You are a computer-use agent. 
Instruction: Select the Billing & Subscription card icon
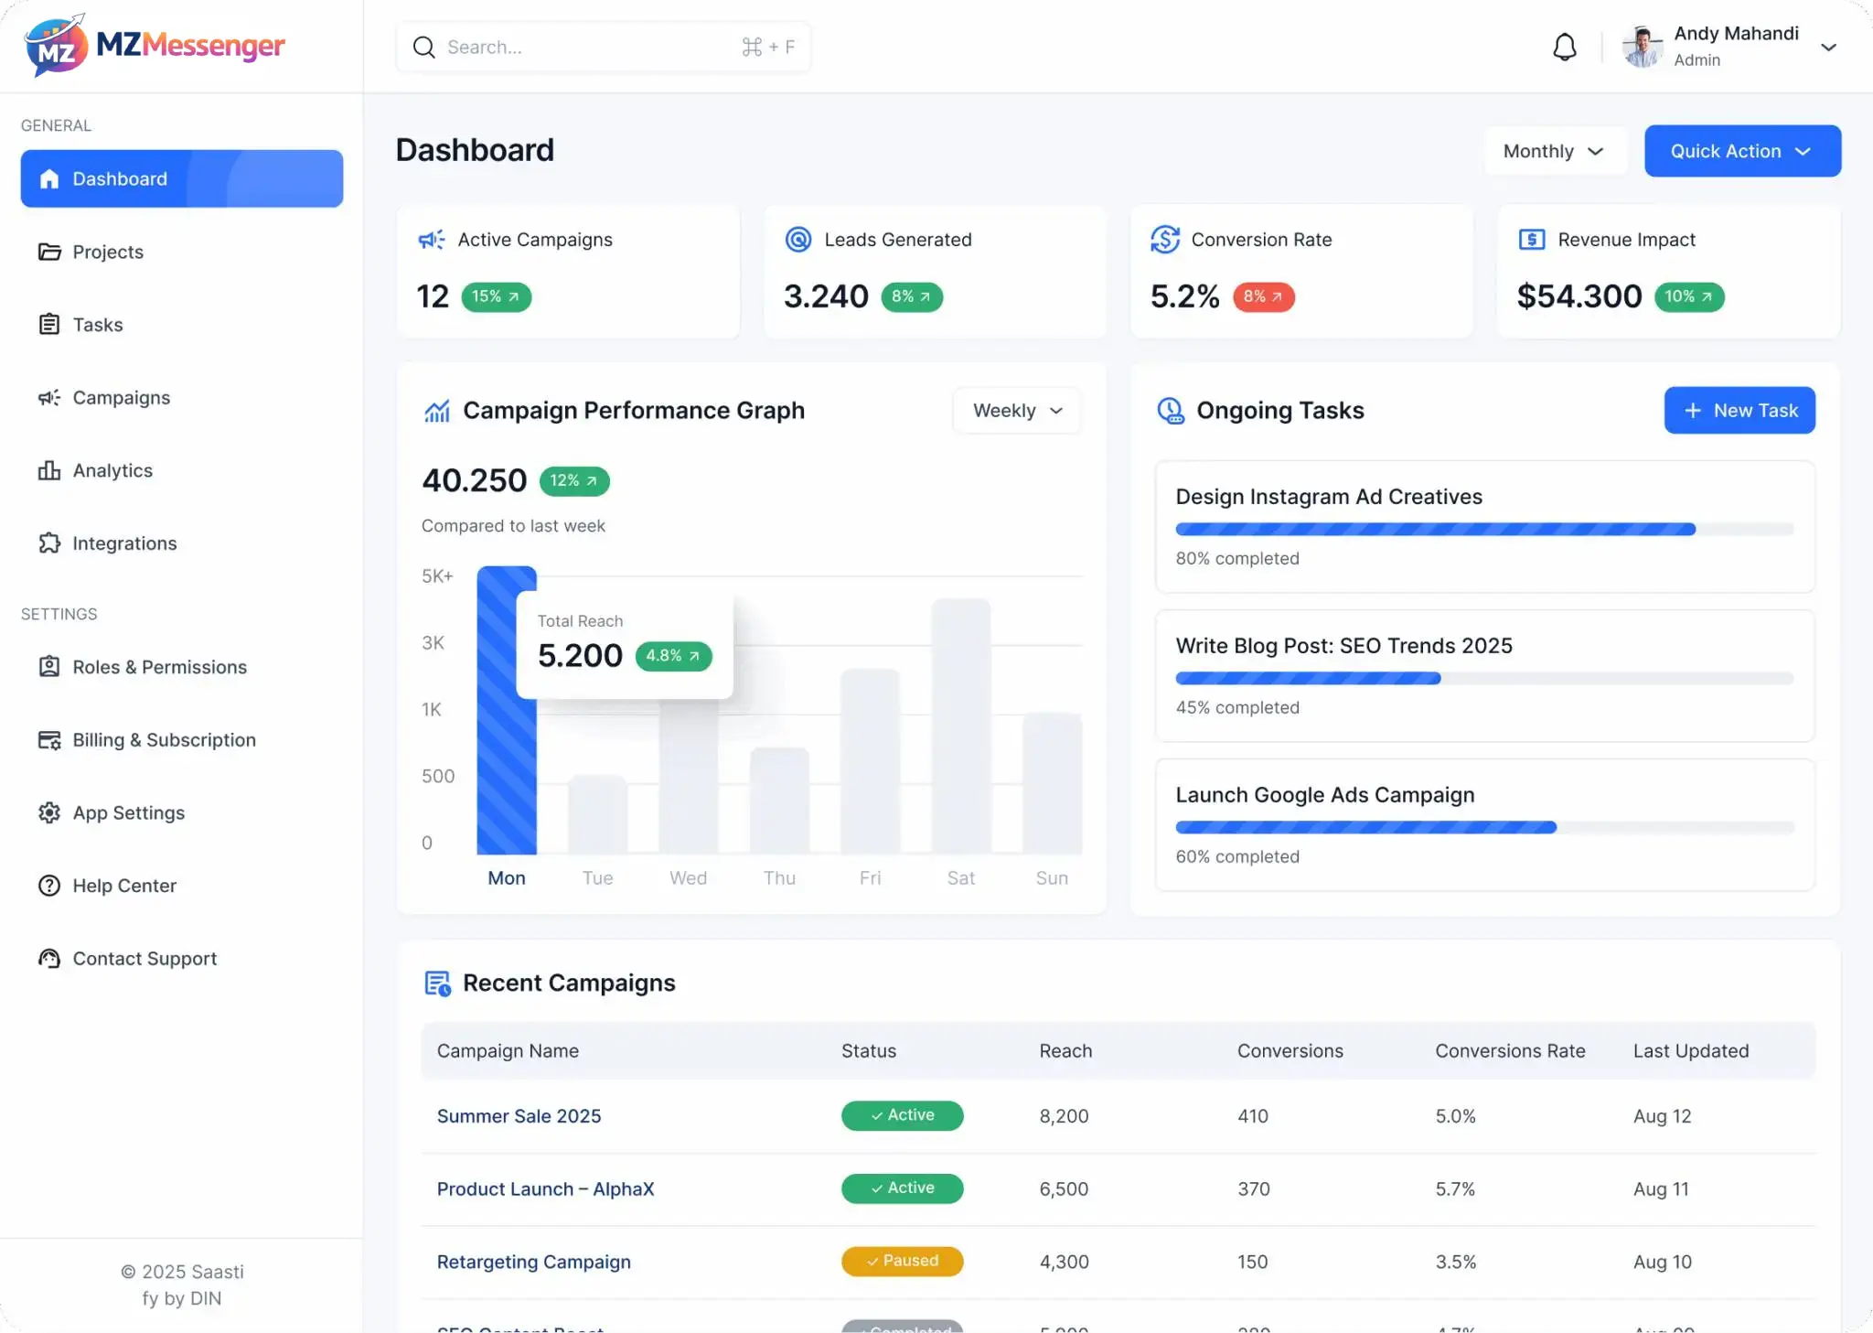(x=51, y=739)
